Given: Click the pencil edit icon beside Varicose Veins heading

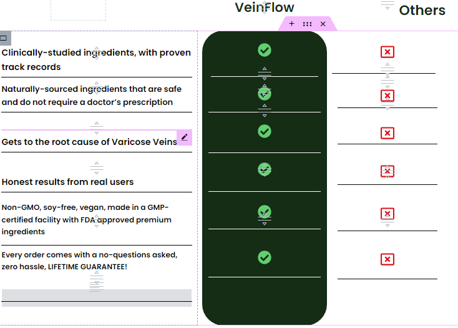Looking at the screenshot, I should (184, 137).
